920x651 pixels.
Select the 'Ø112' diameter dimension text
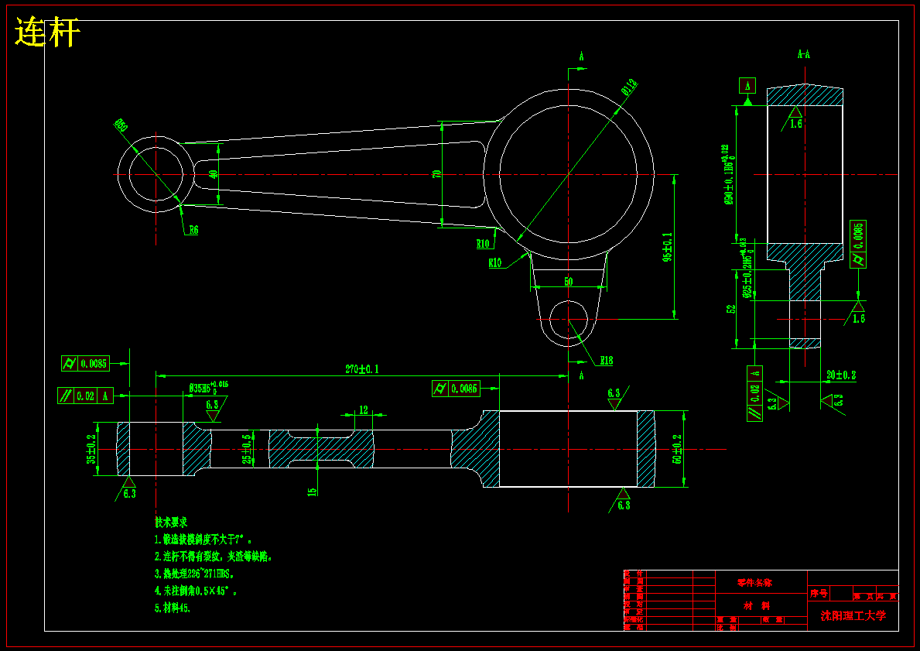point(629,87)
